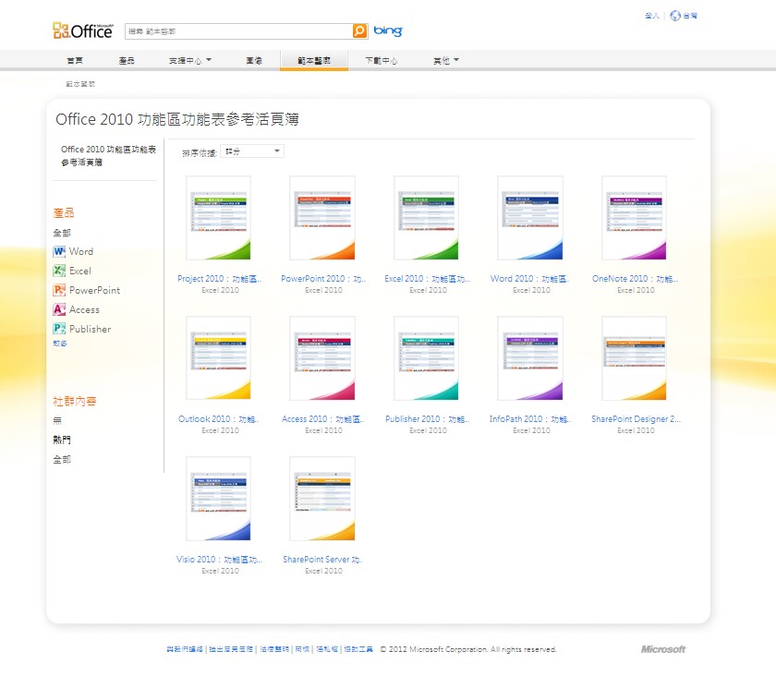776x688 pixels.
Task: Open the 下載中心 tab
Action: 382,60
